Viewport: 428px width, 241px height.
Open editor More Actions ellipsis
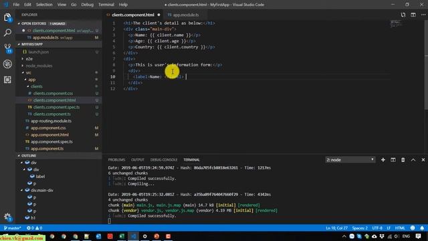423,15
